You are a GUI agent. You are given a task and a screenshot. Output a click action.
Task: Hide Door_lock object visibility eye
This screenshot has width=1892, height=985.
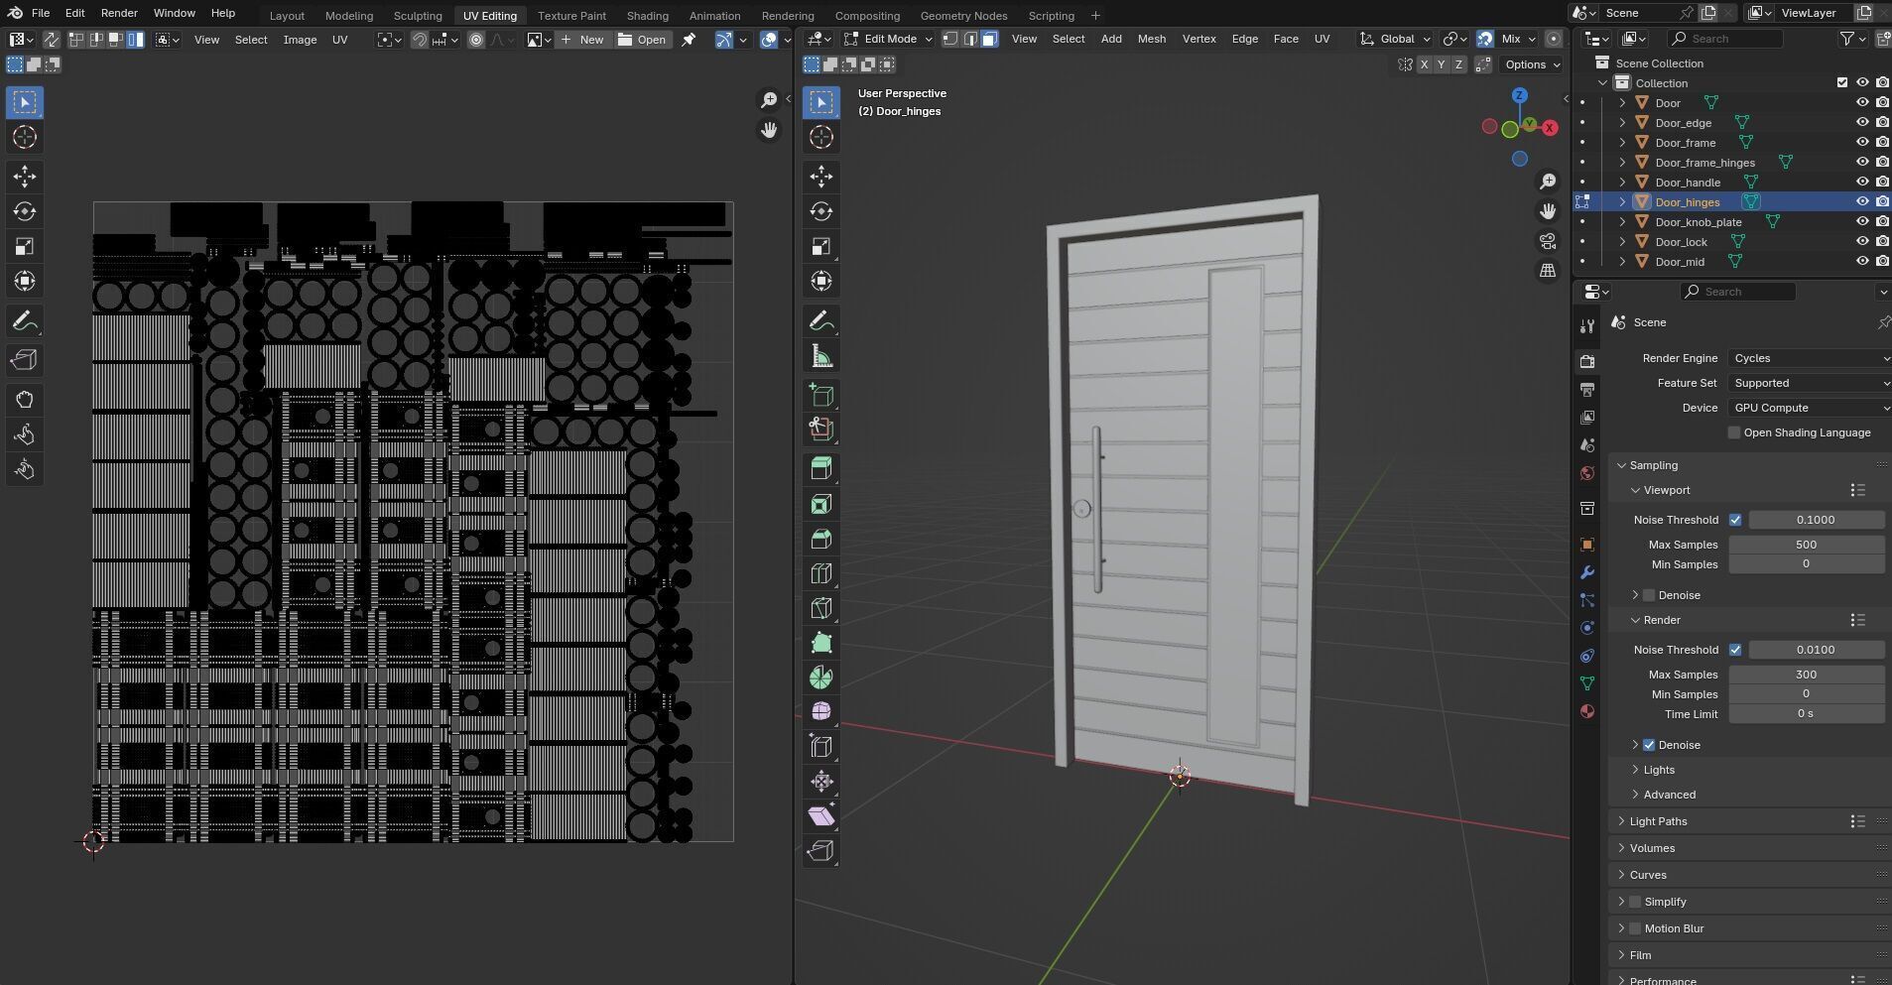point(1862,242)
